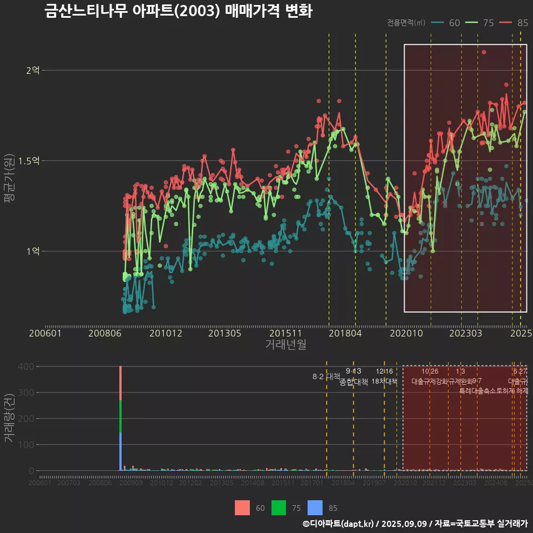Click the 전용면적(㎡) legend label
Image resolution: width=533 pixels, height=533 pixels.
406,23
